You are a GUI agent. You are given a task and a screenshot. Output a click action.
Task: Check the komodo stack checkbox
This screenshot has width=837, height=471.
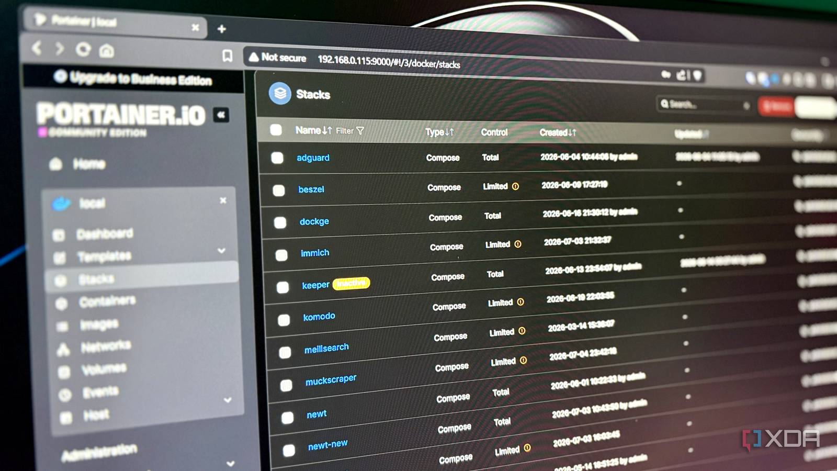tap(284, 320)
